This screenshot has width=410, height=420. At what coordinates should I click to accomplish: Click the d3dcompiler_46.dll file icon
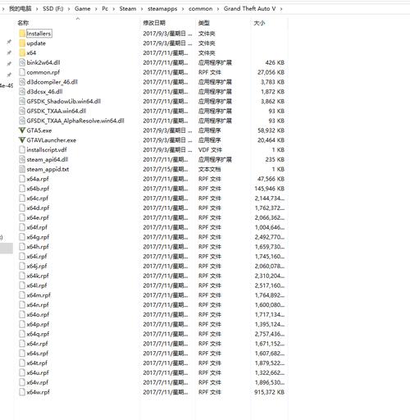22,82
